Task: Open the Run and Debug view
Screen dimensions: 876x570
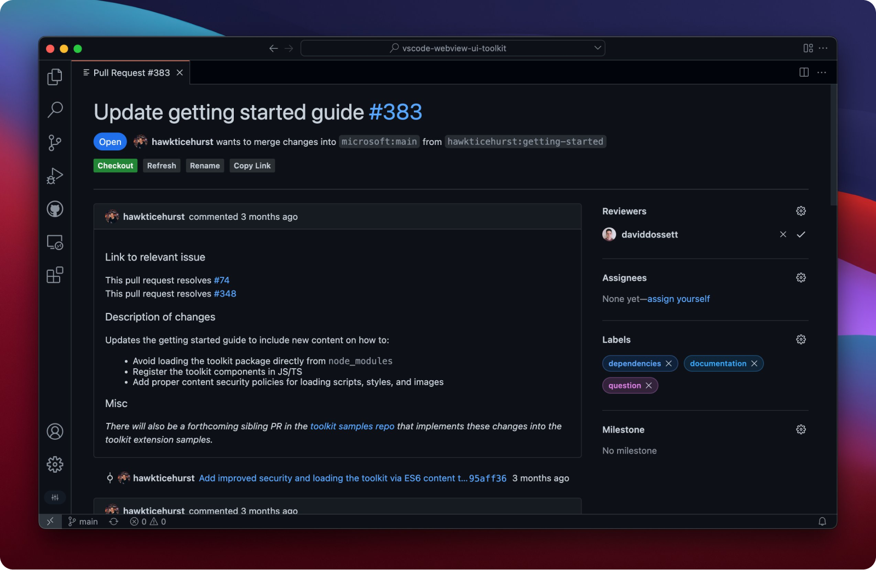Action: point(54,176)
